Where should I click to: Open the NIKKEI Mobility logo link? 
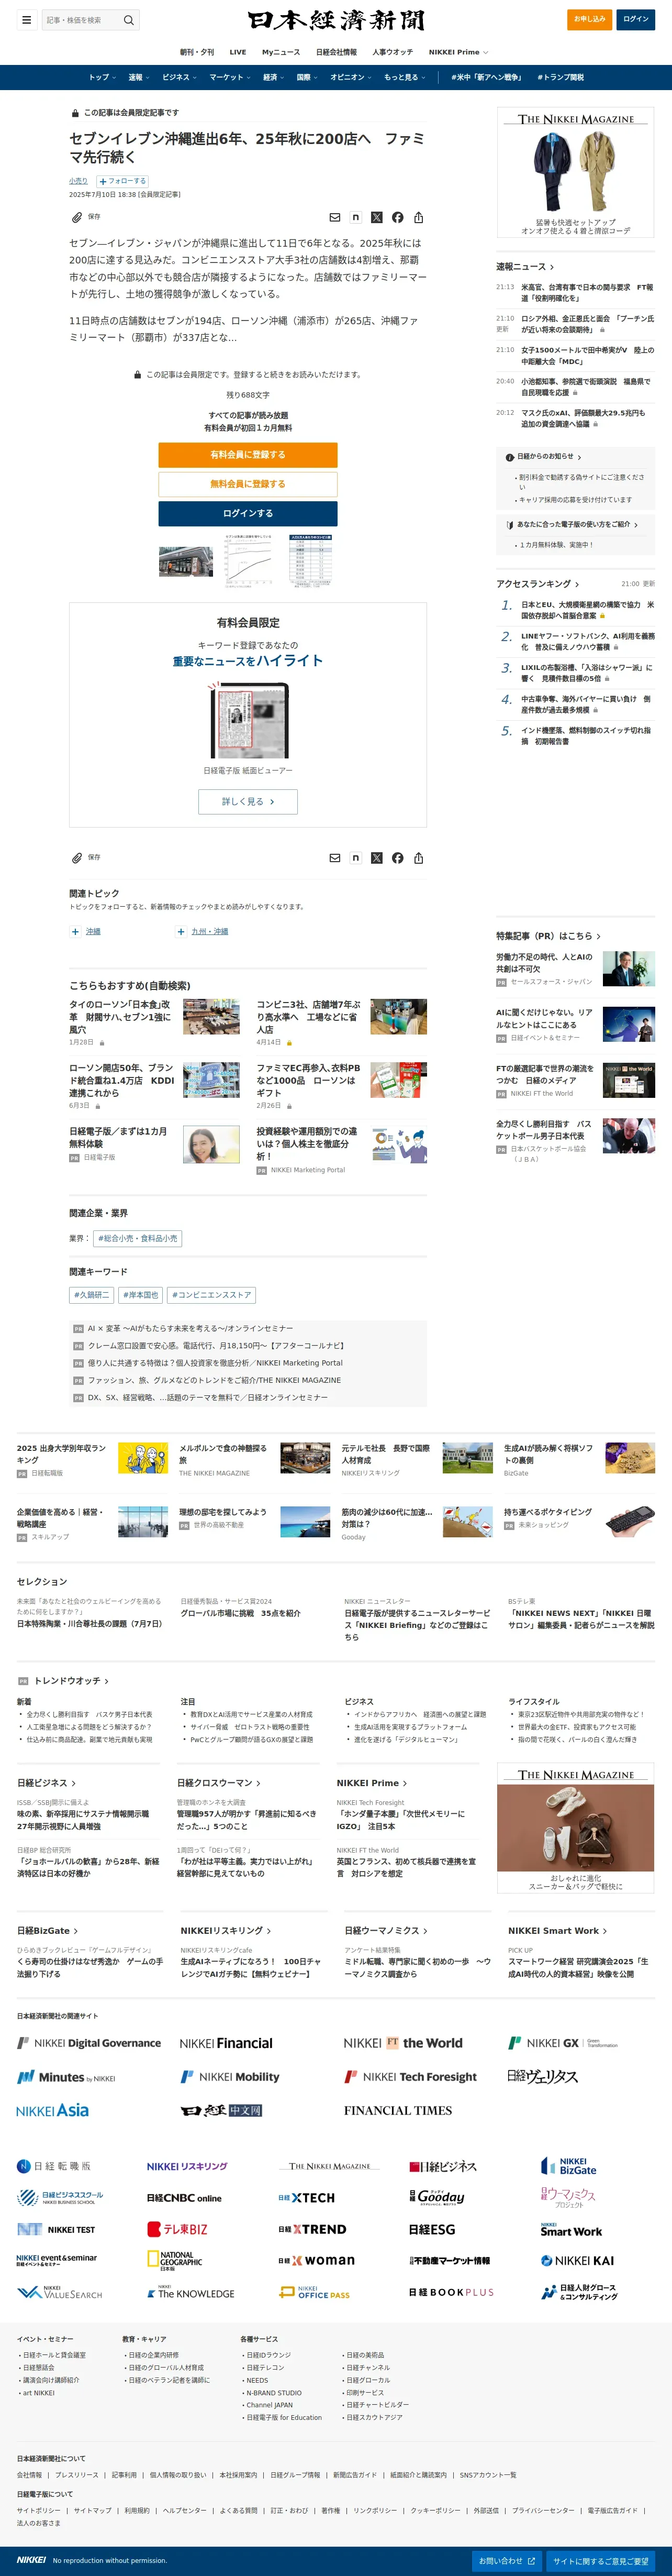click(x=230, y=2077)
